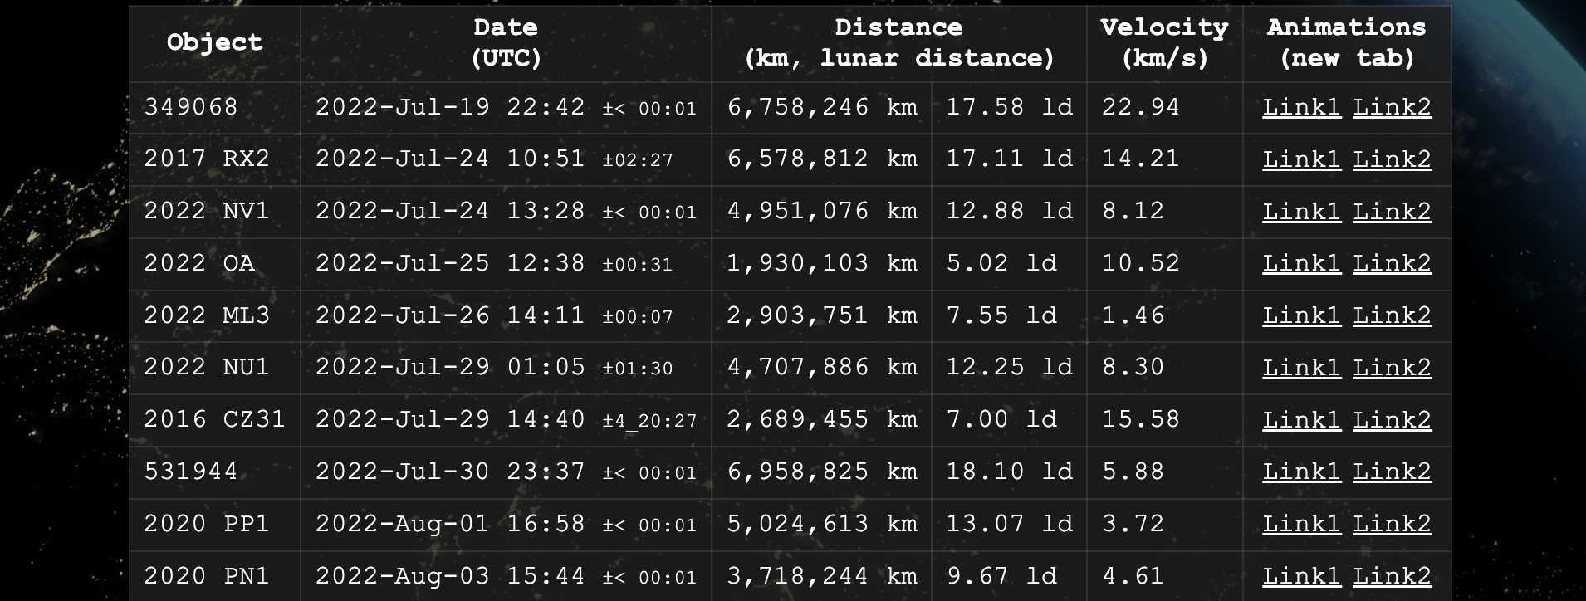Open Link1 for 2022 NU1
Screen dimensions: 1586x601
click(1301, 368)
